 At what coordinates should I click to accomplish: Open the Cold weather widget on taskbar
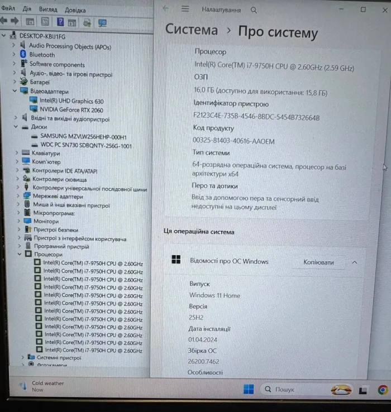(42, 386)
